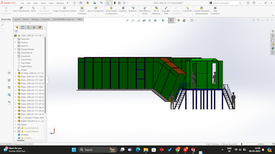
Task: Click the Print icon
Action: (95, 3)
